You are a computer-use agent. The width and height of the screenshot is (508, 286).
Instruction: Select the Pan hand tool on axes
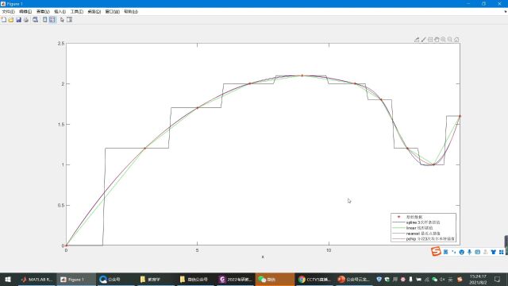pyautogui.click(x=437, y=40)
